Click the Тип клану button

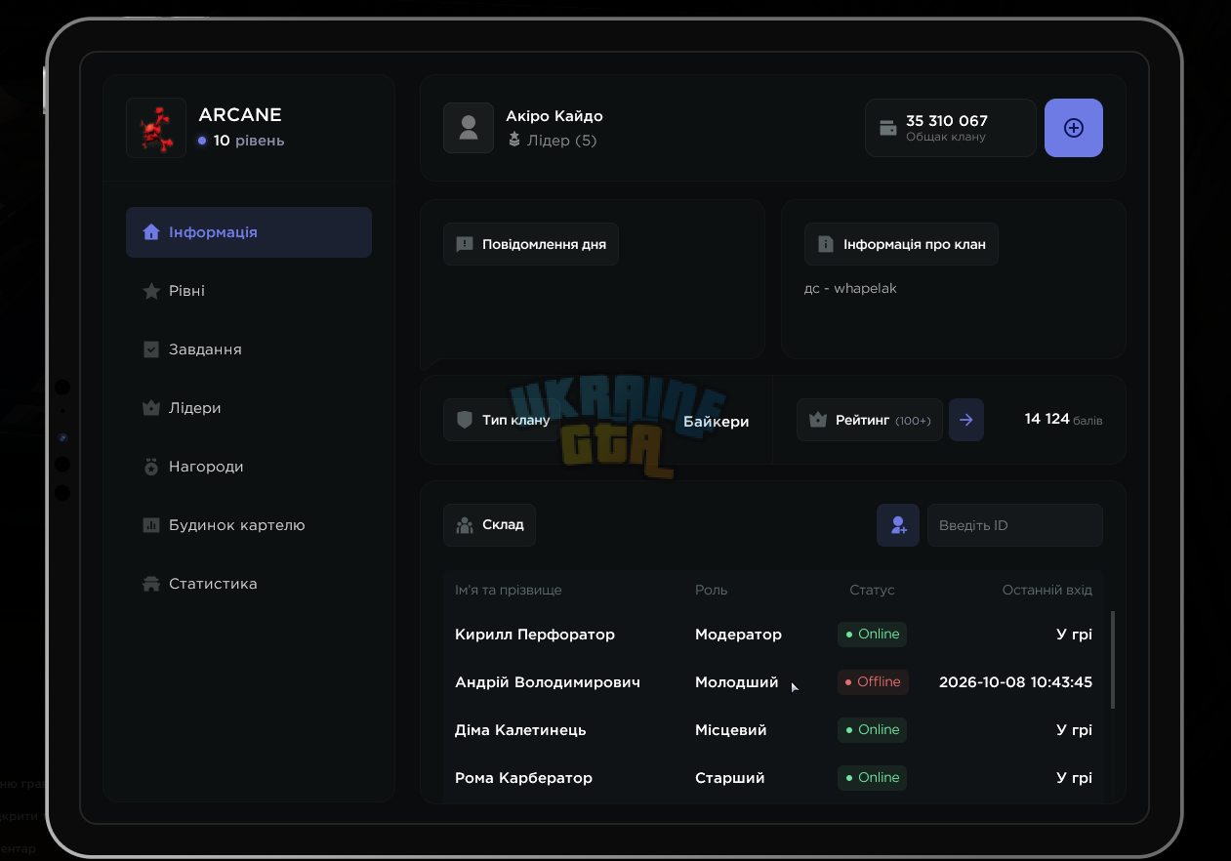(x=504, y=420)
